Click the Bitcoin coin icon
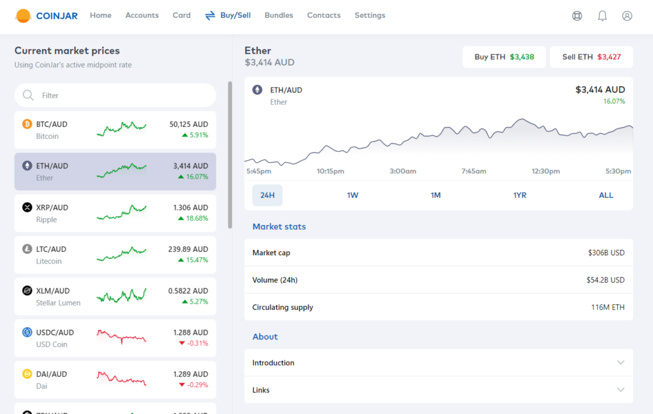The height and width of the screenshot is (414, 653). click(27, 124)
